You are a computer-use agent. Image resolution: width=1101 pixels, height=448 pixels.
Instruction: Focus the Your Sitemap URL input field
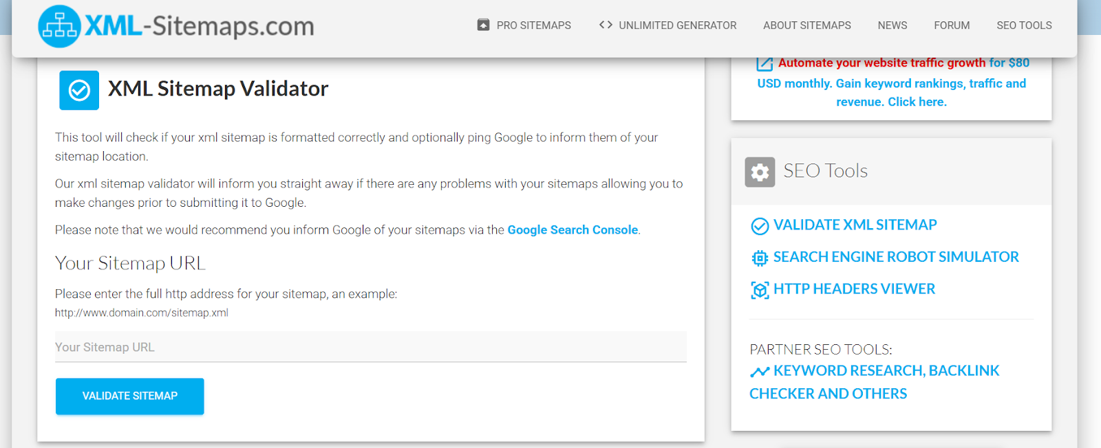(370, 347)
